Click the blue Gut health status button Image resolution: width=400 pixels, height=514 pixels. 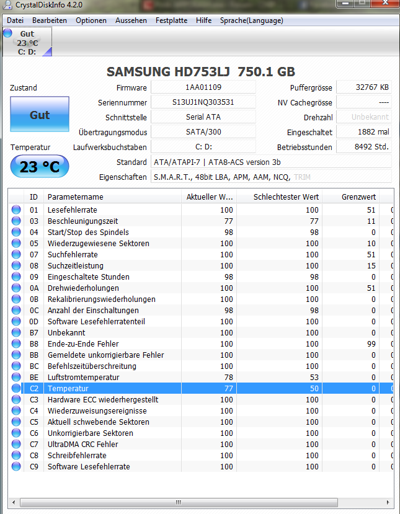(40, 114)
